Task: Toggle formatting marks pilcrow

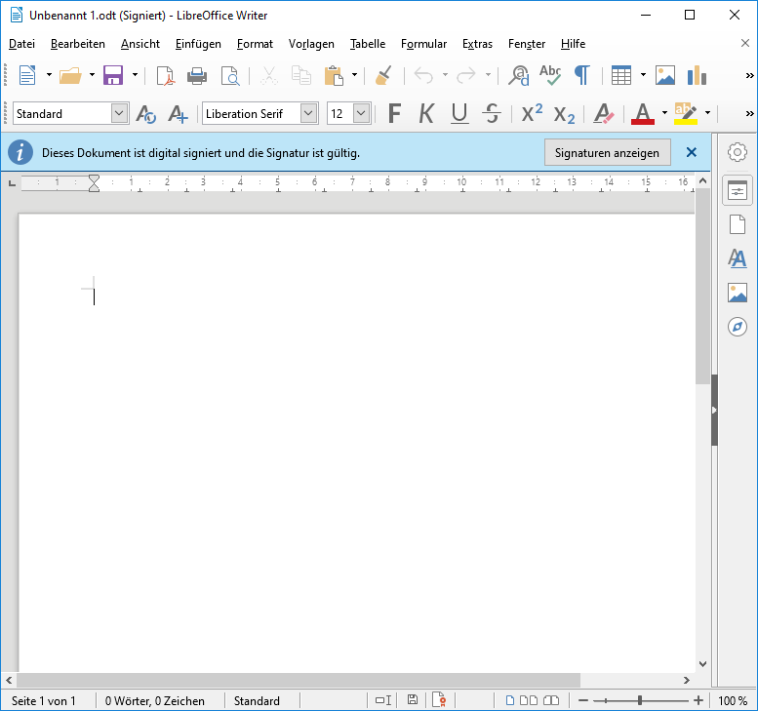Action: pyautogui.click(x=582, y=75)
